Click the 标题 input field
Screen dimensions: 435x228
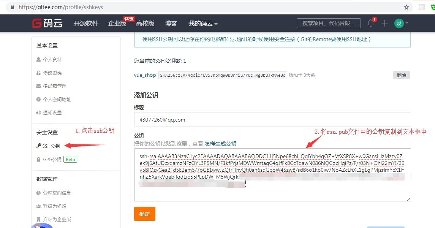coord(272,120)
